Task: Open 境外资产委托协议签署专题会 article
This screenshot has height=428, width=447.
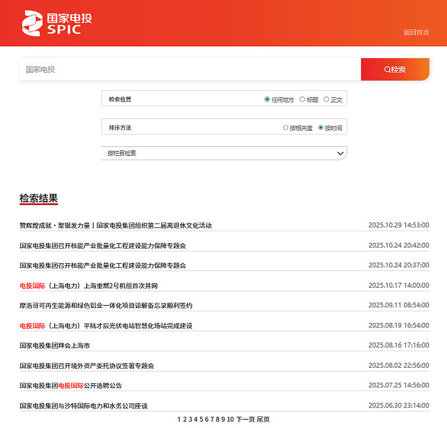Action: (x=87, y=366)
